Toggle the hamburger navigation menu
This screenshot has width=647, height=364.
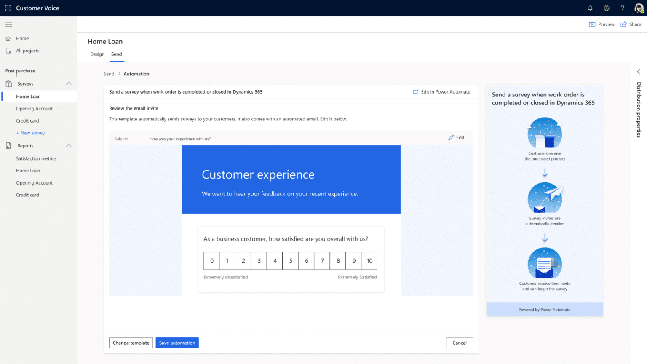[9, 24]
